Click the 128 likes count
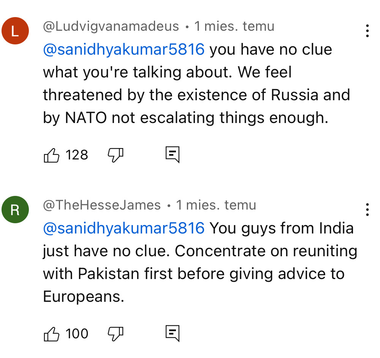Image resolution: width=380 pixels, height=358 pixels. pyautogui.click(x=77, y=155)
